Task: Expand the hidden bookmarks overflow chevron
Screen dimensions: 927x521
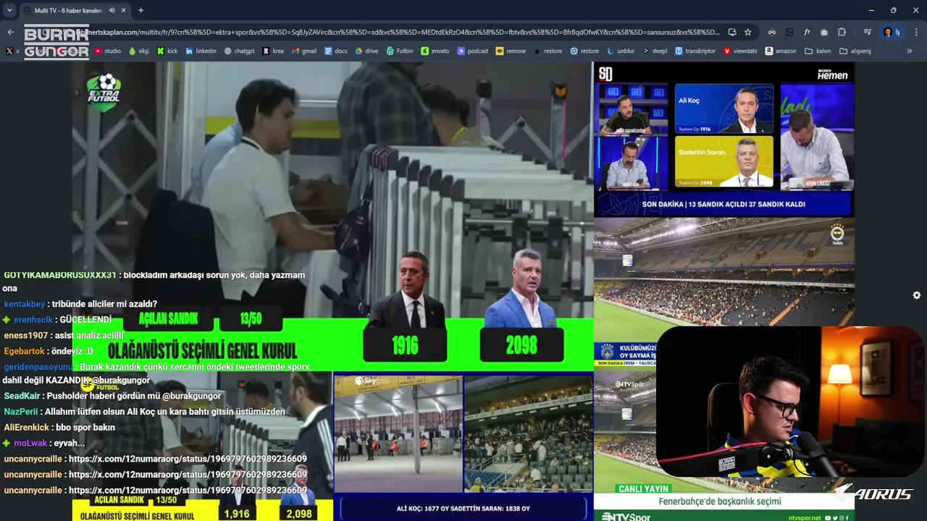Action: (x=909, y=51)
